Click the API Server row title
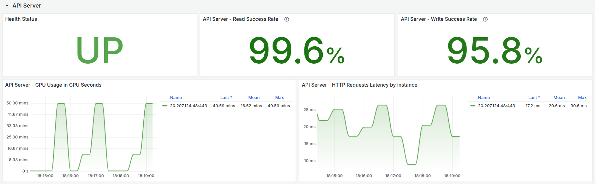Viewport: 595px width, 184px height. (27, 6)
